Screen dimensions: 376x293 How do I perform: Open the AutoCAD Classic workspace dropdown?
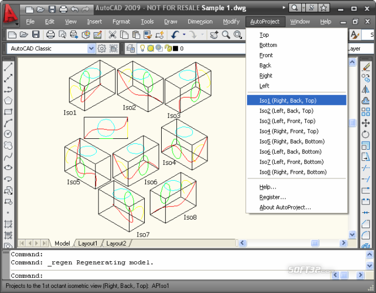coord(91,49)
